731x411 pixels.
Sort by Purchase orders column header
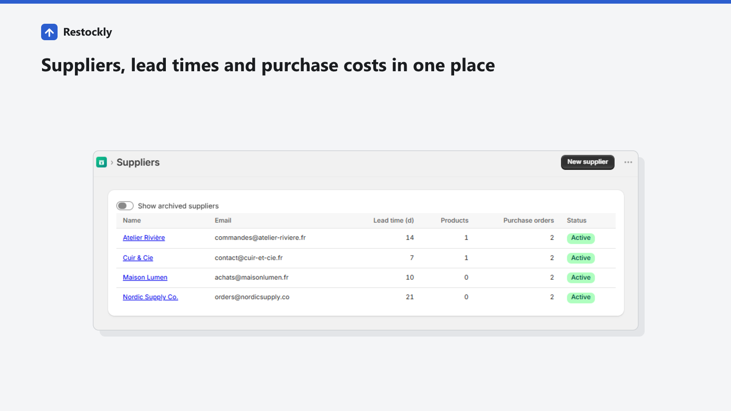coord(529,220)
